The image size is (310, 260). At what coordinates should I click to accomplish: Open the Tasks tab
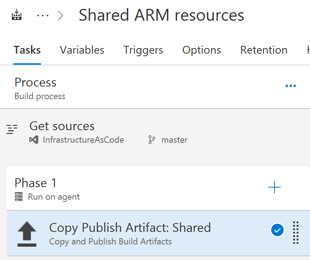27,50
